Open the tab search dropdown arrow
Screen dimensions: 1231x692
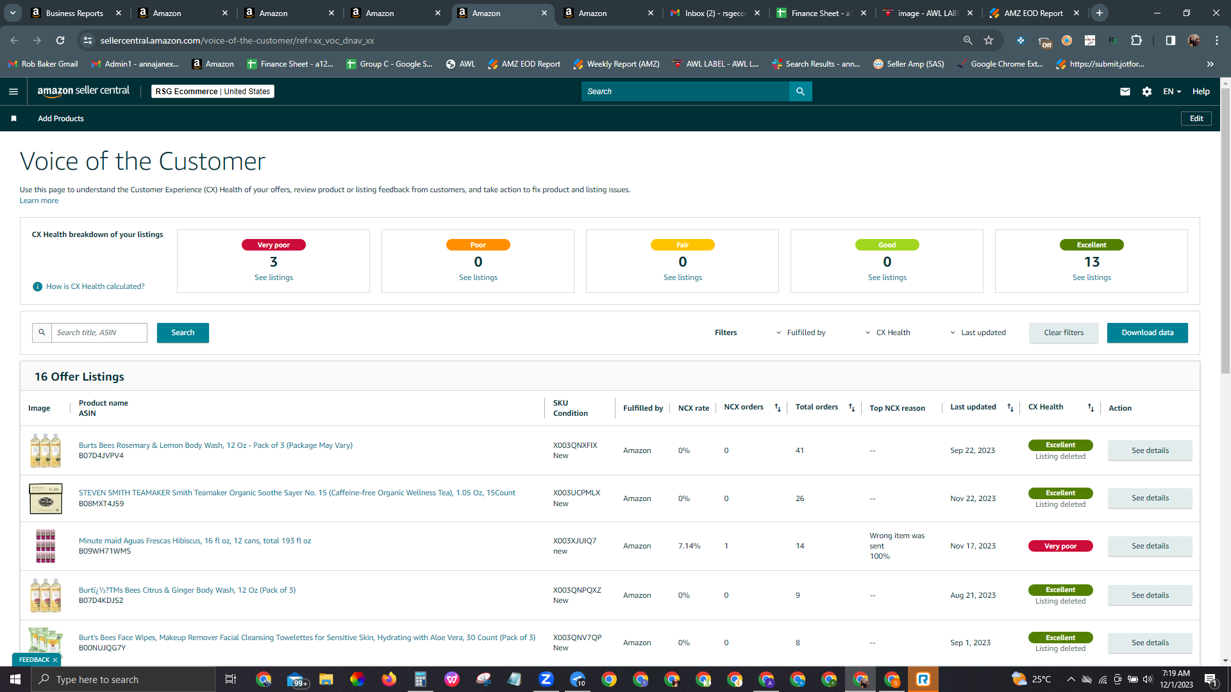tap(13, 13)
